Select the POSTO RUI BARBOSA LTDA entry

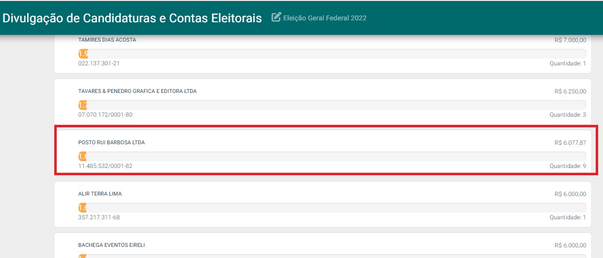(111, 143)
